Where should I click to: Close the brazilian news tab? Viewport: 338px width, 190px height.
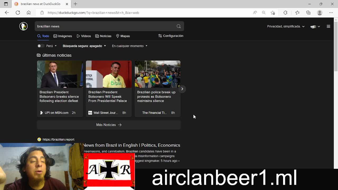[67, 4]
